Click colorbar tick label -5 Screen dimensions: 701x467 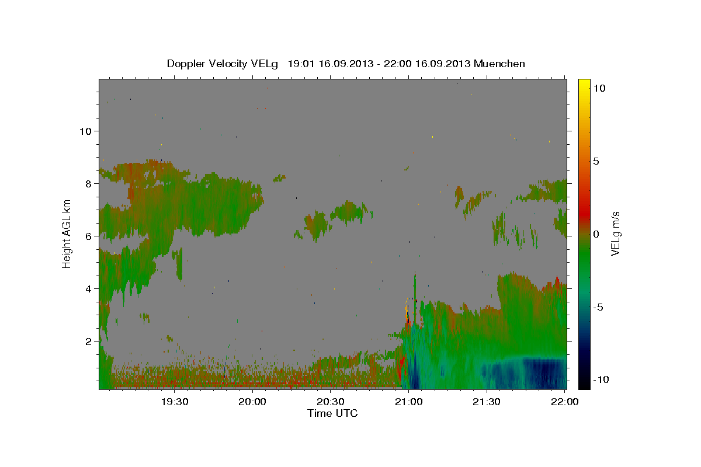pos(599,306)
